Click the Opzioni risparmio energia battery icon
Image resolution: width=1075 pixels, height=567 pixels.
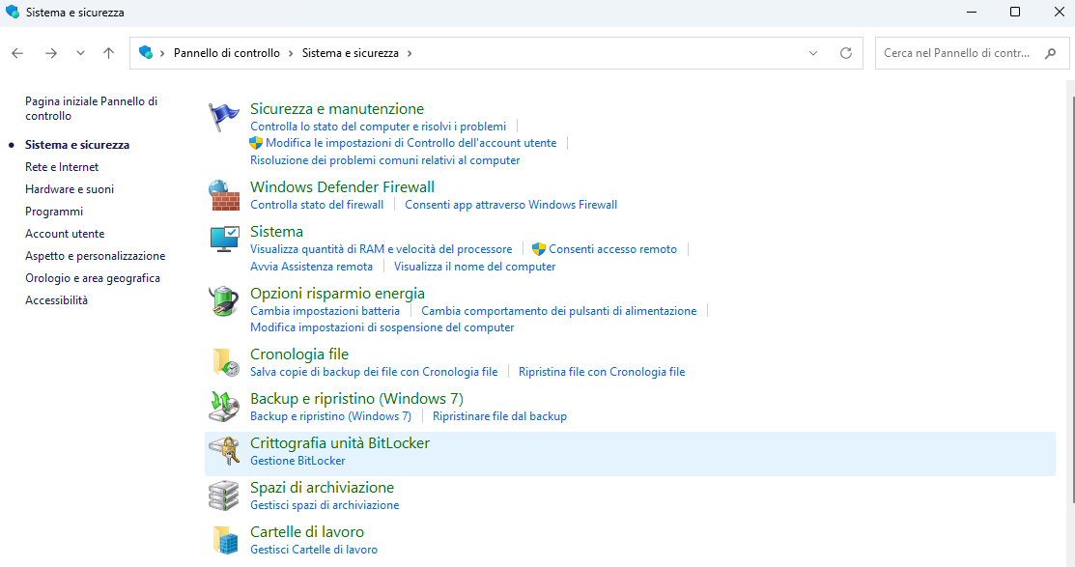(223, 301)
